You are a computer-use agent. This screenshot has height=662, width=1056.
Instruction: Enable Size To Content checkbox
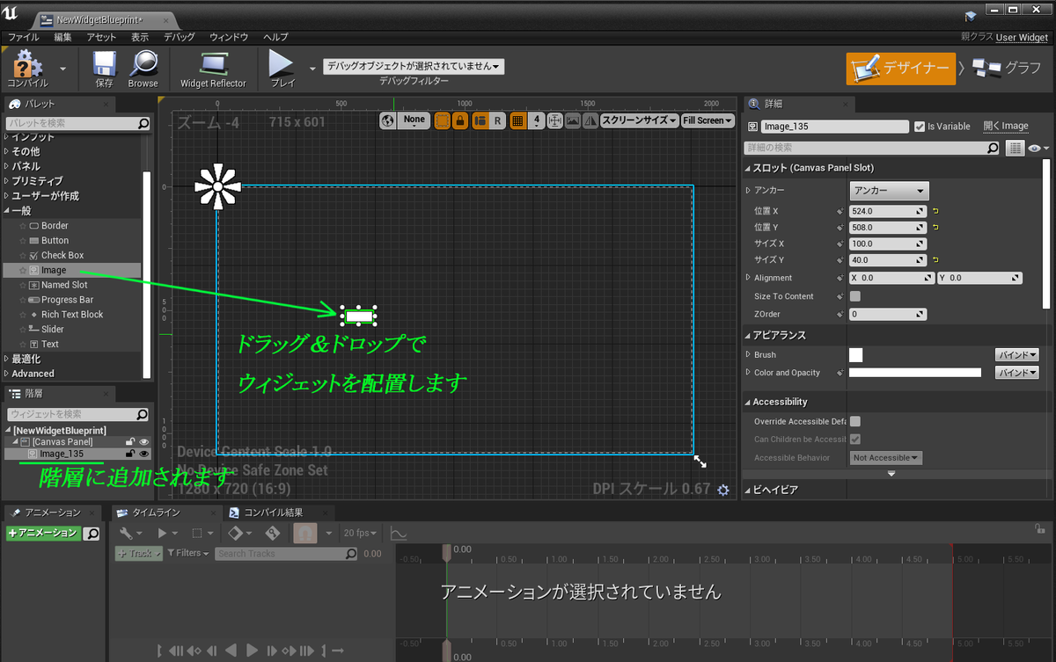coord(854,296)
